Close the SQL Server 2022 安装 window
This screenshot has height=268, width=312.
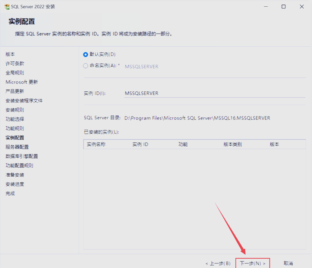(x=302, y=7)
